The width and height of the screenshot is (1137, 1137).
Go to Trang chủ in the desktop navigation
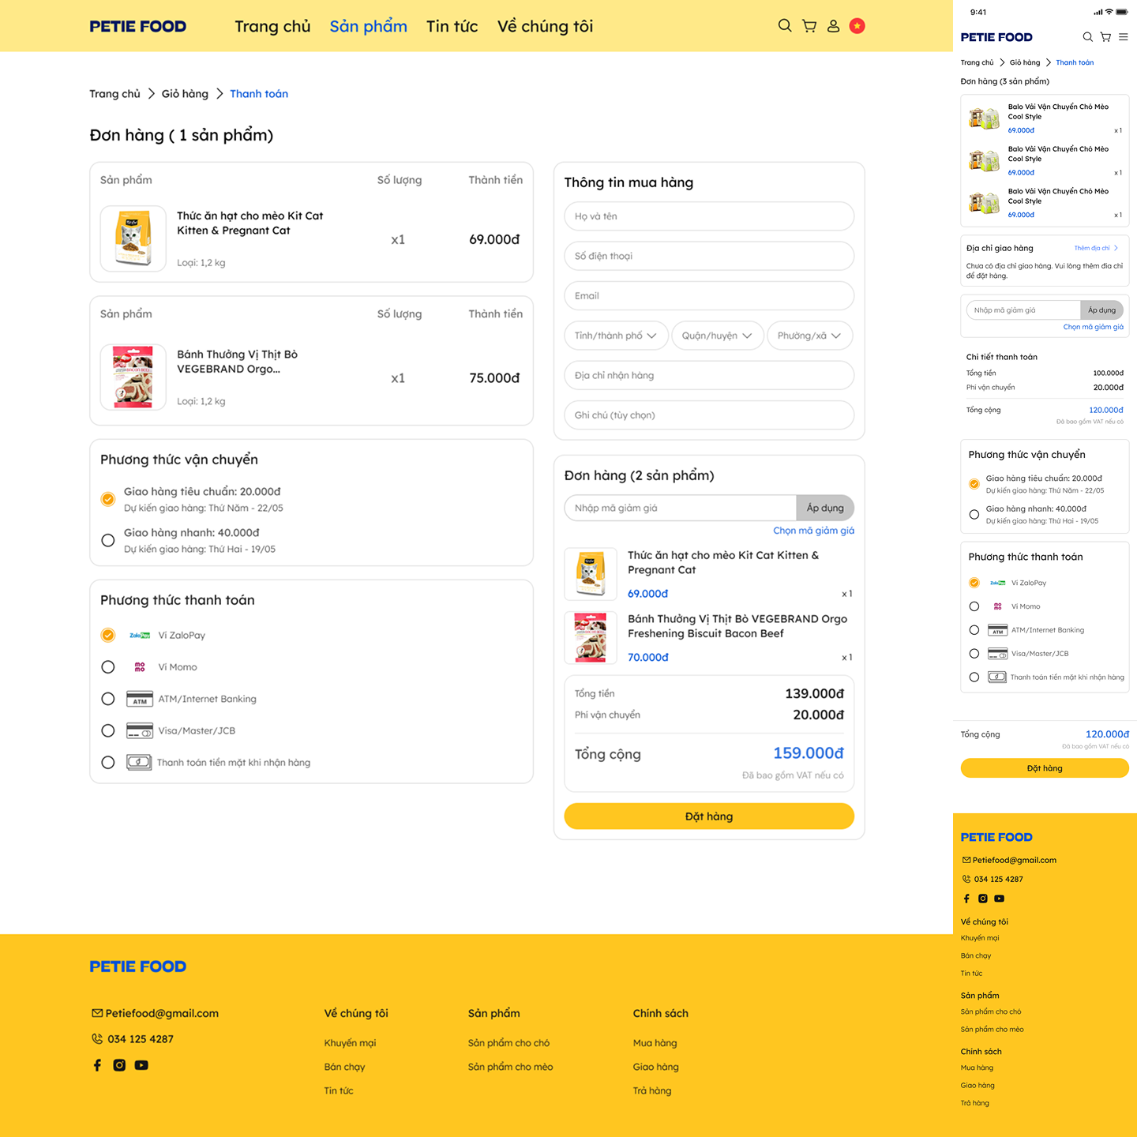[x=272, y=26]
